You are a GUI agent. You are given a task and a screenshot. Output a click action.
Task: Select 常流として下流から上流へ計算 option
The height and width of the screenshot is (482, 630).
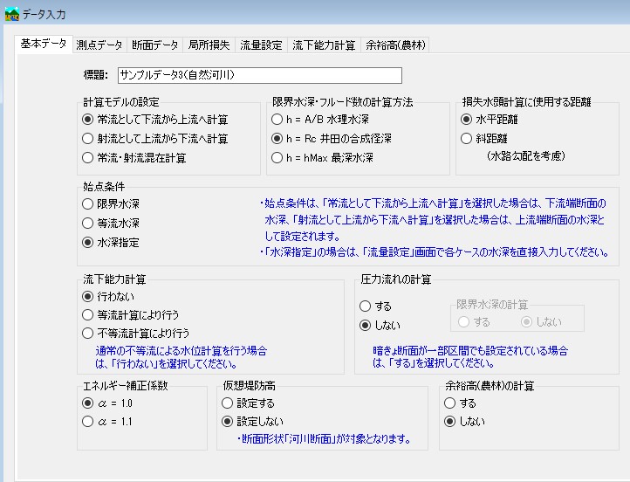pos(154,120)
